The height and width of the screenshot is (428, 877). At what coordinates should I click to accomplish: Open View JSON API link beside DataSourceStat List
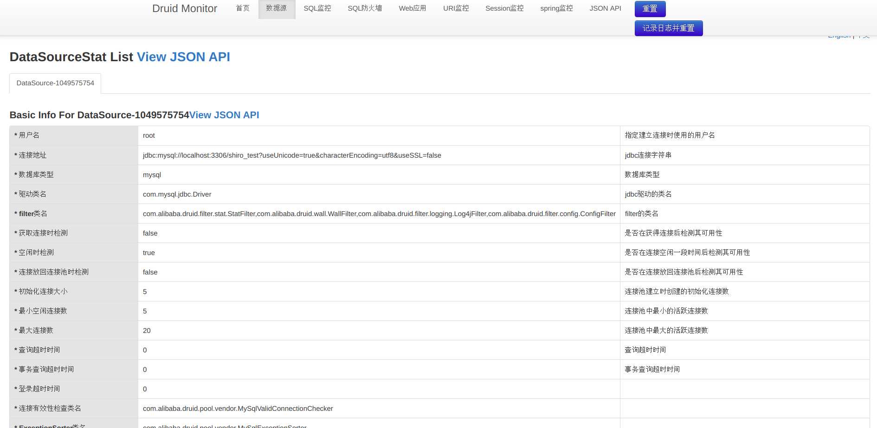183,57
